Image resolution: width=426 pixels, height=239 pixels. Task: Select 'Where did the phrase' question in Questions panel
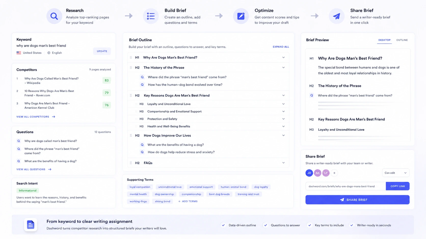[52, 151]
